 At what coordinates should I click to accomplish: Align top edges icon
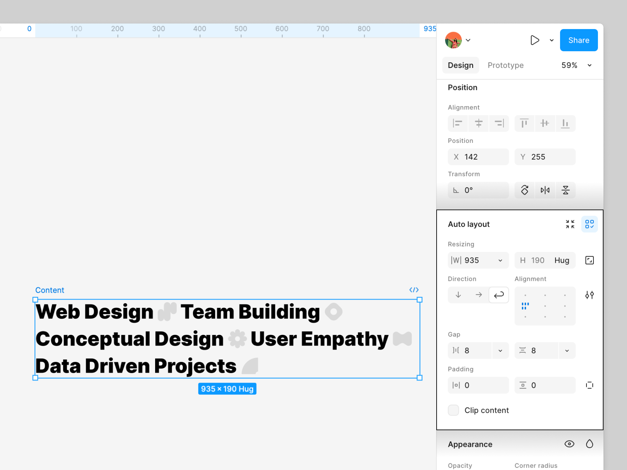524,123
